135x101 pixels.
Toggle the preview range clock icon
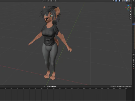117,86
